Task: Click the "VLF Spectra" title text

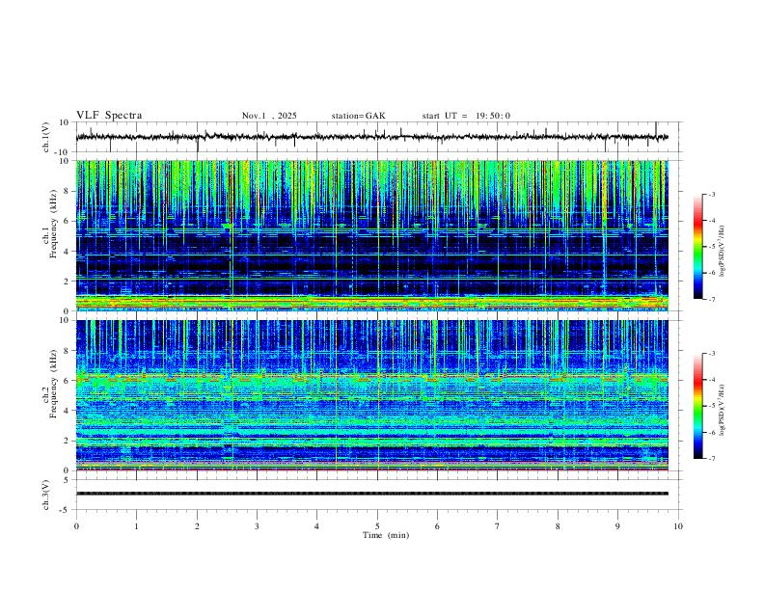Action: click(109, 116)
